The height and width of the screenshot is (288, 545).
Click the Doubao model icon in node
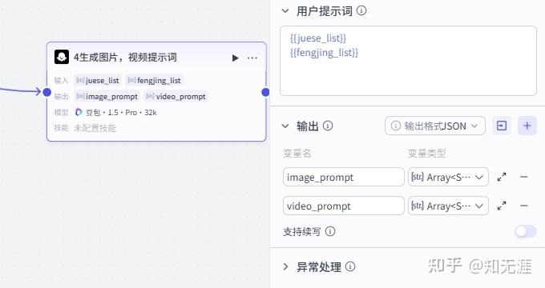coord(79,112)
